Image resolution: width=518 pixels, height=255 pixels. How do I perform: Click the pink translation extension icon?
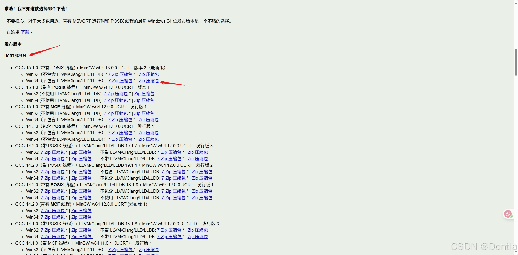(508, 214)
